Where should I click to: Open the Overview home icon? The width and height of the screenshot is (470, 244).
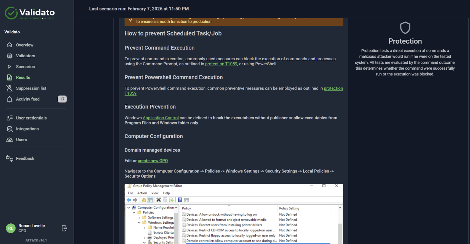click(x=10, y=45)
